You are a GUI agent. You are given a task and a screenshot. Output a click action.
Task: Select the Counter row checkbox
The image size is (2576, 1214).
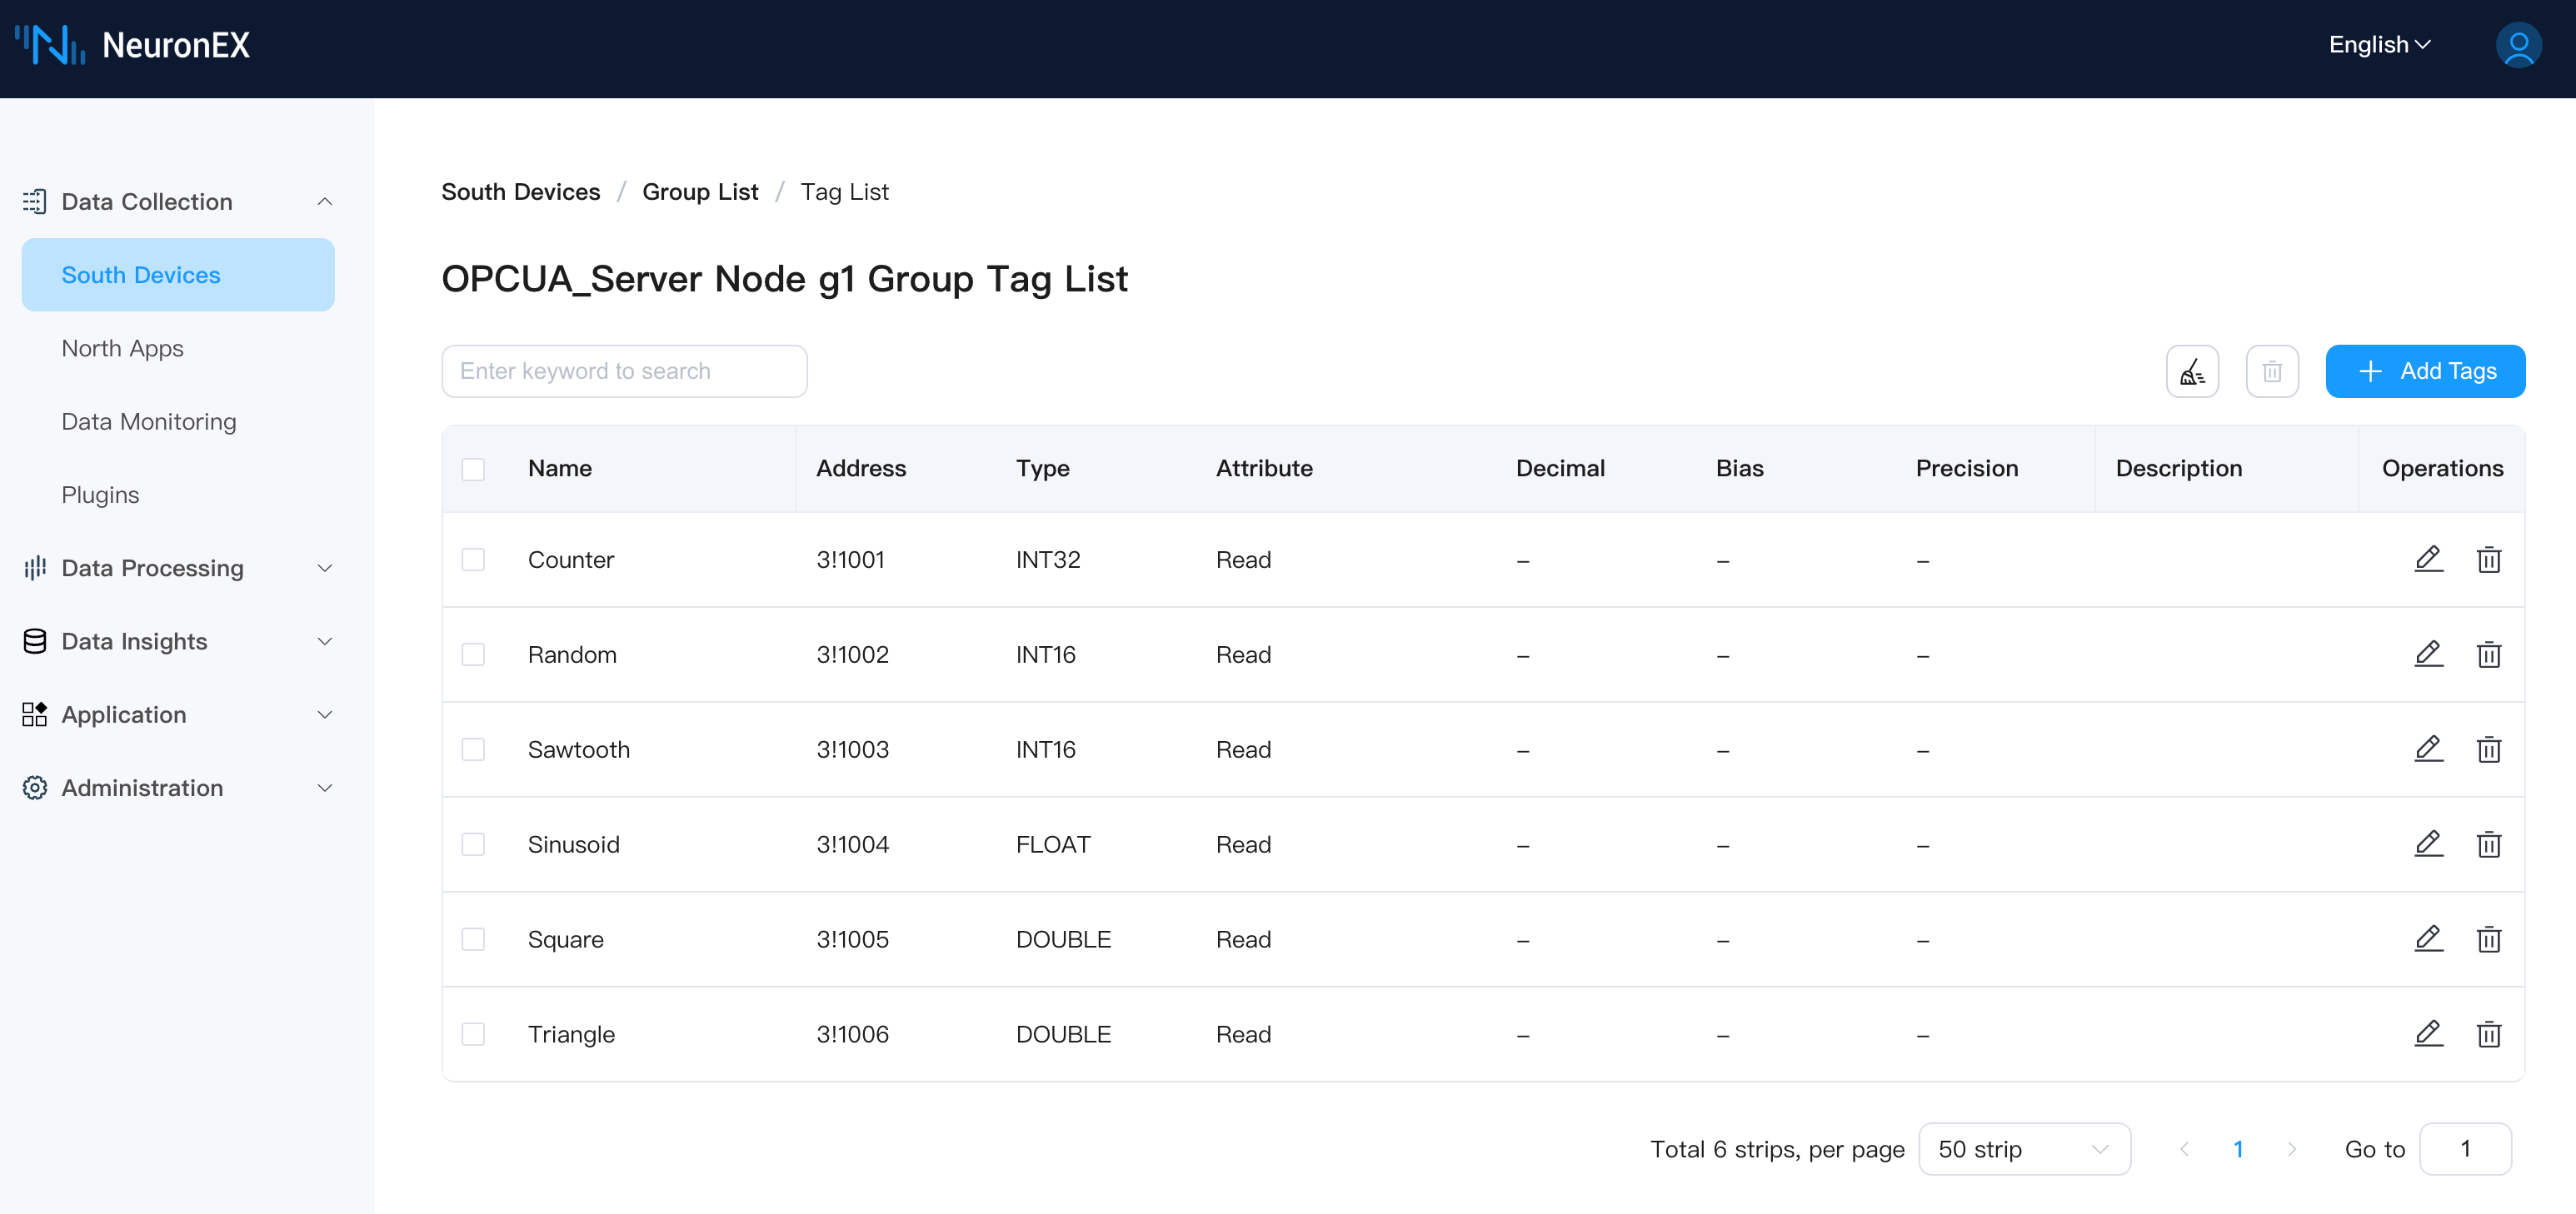coord(473,560)
